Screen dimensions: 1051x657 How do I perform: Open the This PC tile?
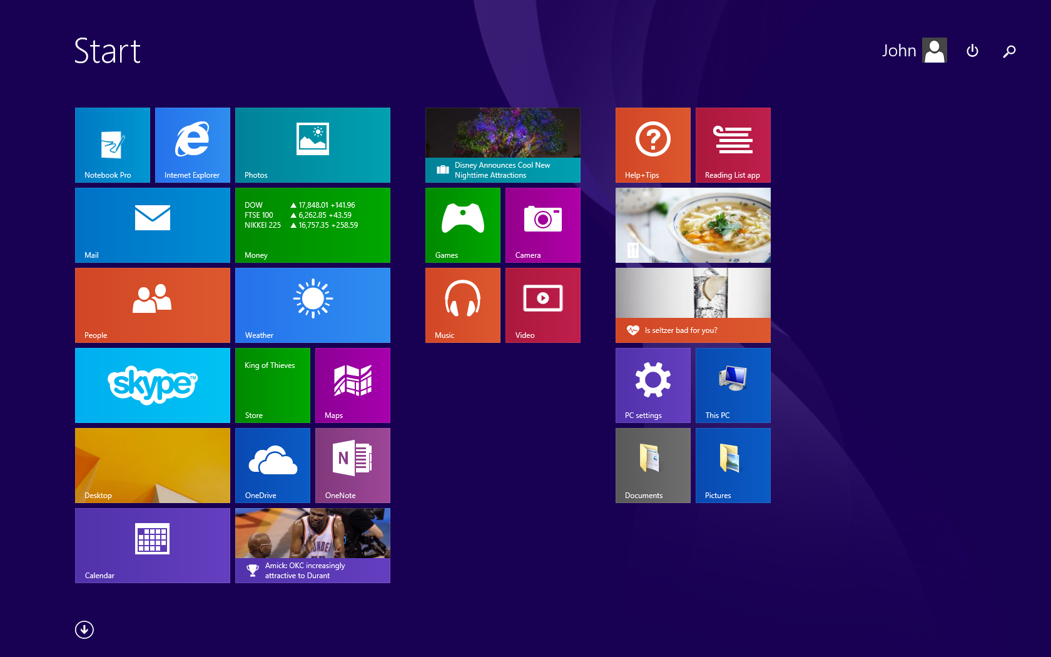tap(733, 385)
